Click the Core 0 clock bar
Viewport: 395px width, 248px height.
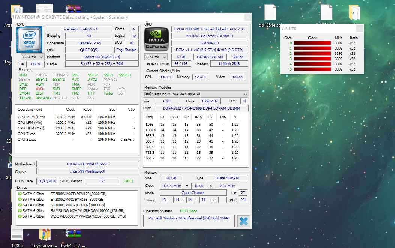pos(312,43)
